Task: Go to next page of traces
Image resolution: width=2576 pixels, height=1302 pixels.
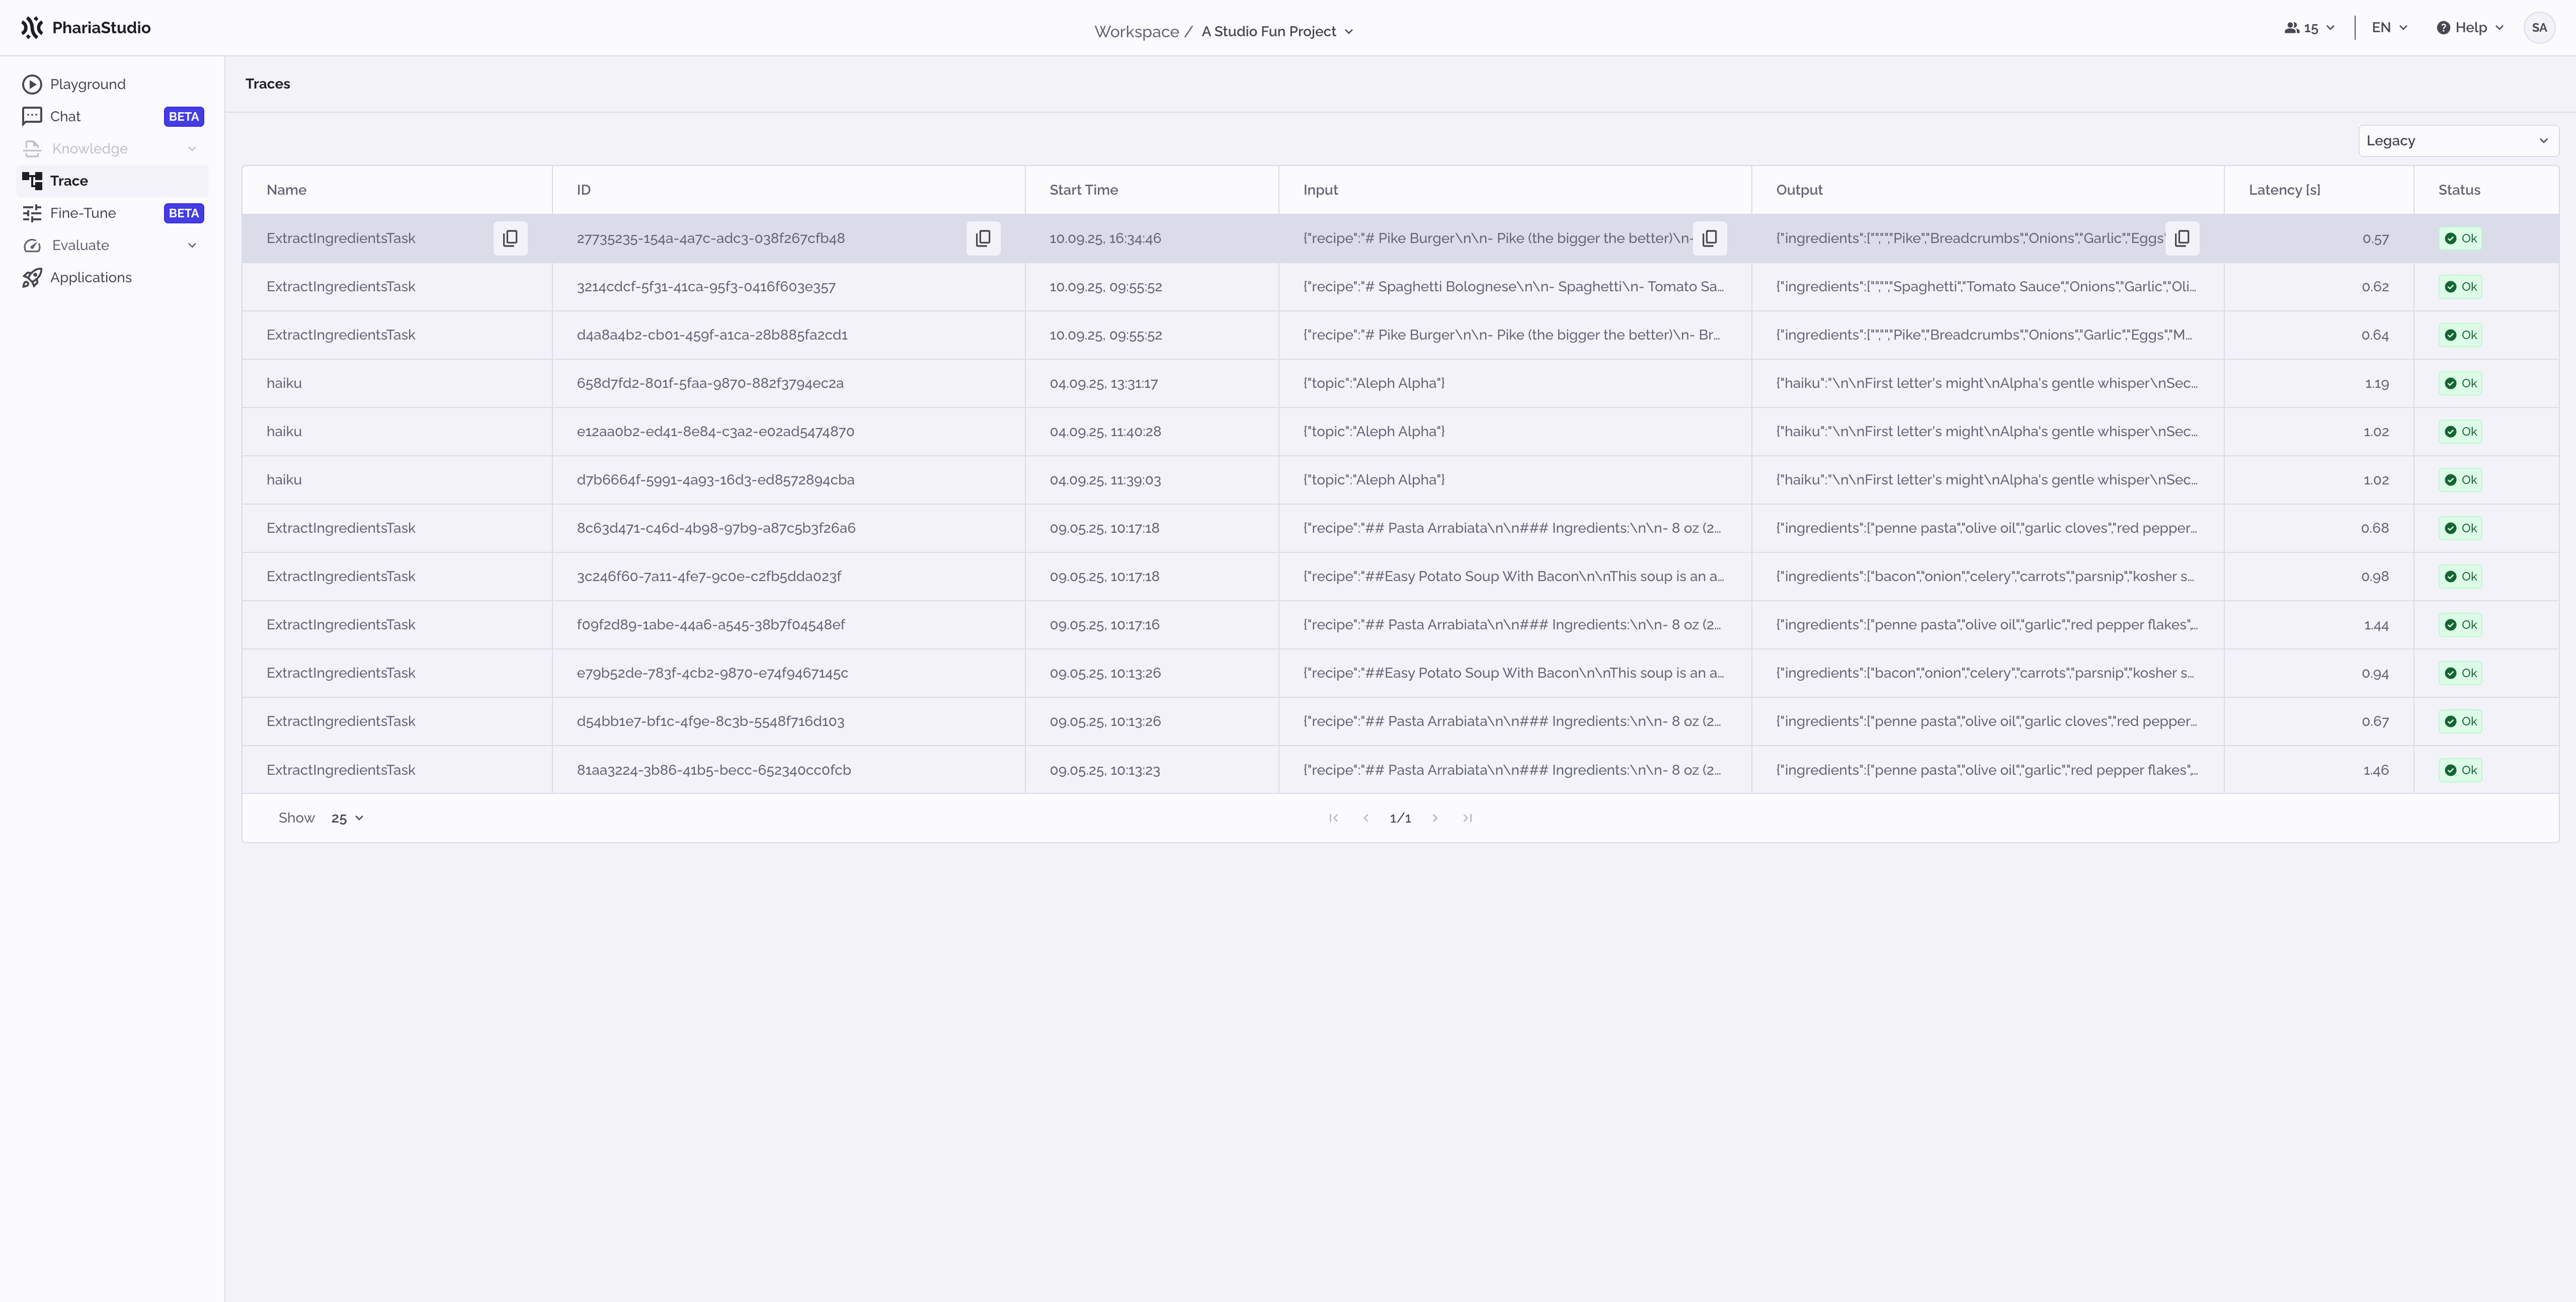Action: (x=1435, y=818)
